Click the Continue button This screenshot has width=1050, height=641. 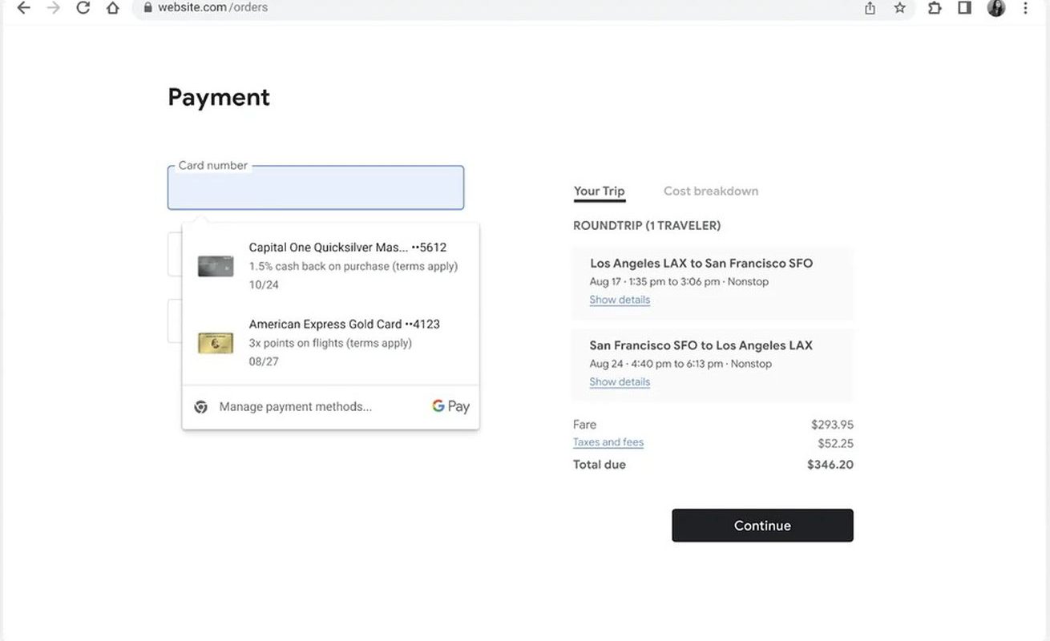762,526
